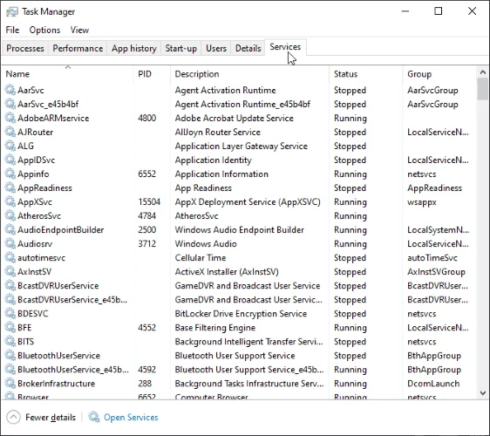Viewport: 490px width, 436px height.
Task: Click the BrokerInfrastructure gear icon
Action: (10, 383)
